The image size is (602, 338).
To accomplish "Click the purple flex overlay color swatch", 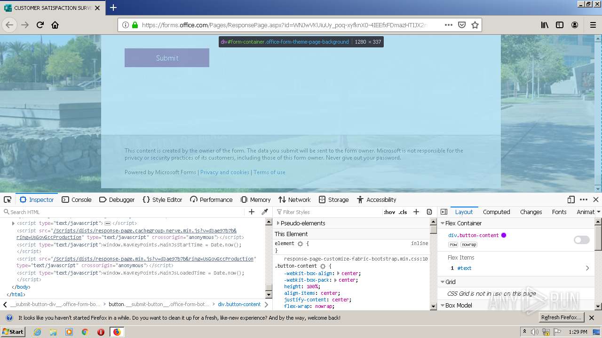I will pos(504,235).
